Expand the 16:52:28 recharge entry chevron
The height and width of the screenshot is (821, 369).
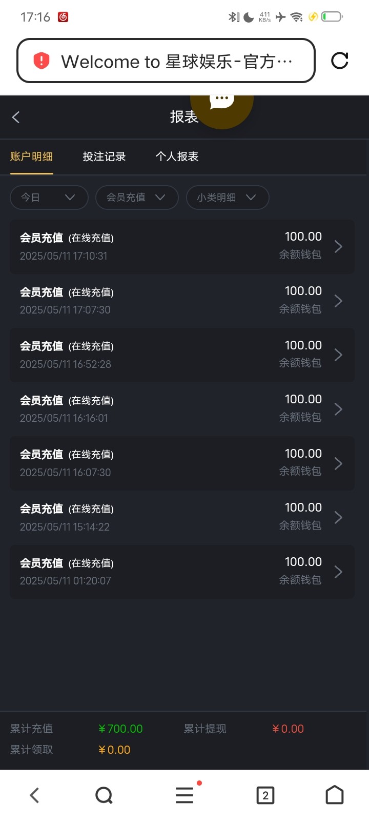tap(338, 355)
